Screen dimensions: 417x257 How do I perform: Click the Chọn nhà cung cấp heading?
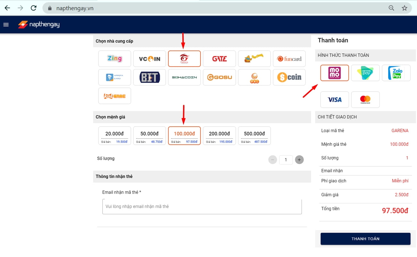click(114, 41)
